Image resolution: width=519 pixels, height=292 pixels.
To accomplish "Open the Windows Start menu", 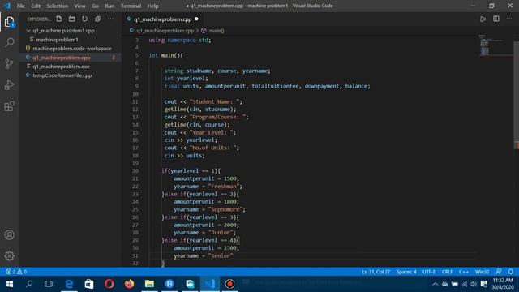I will (x=9, y=284).
